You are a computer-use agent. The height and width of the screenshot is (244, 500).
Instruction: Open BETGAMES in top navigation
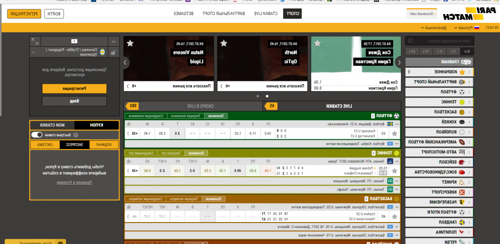coord(184,14)
